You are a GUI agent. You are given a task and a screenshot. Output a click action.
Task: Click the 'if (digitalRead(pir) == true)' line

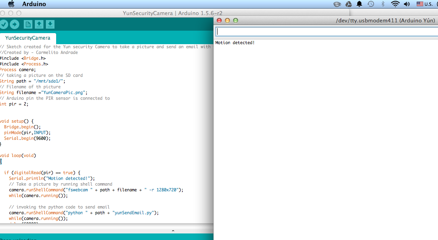click(x=42, y=173)
